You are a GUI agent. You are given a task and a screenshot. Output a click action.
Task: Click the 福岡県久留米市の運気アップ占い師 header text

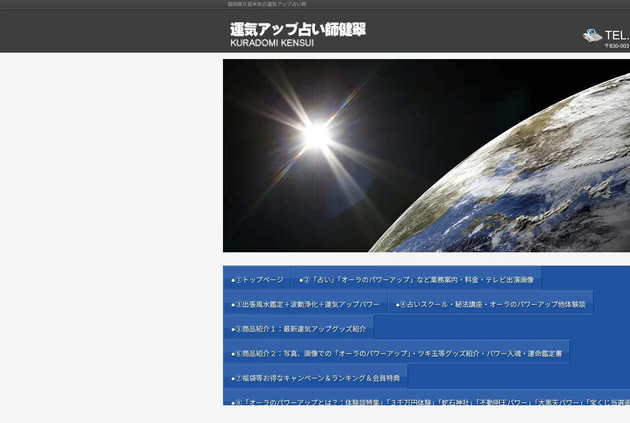267,4
